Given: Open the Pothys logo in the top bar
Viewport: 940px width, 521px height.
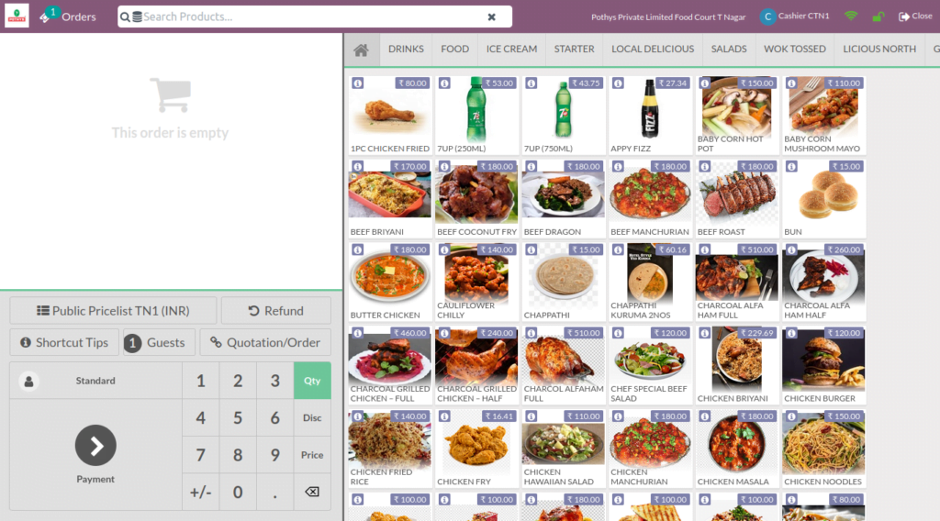Looking at the screenshot, I should click(17, 17).
